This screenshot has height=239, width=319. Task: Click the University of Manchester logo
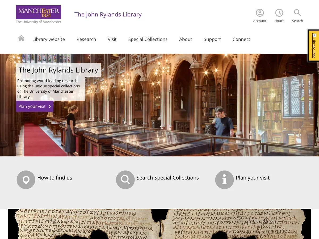[x=39, y=15]
